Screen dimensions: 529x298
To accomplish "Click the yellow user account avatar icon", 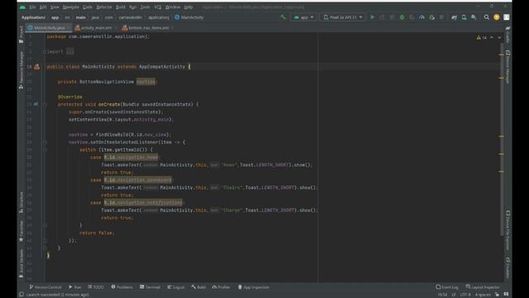I will click(x=496, y=17).
